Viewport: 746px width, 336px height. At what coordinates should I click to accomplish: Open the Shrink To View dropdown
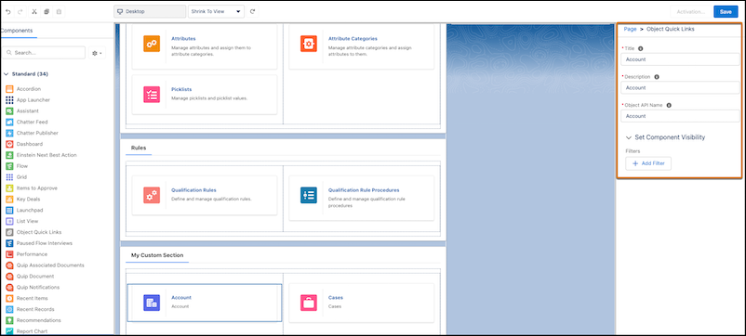click(x=216, y=11)
